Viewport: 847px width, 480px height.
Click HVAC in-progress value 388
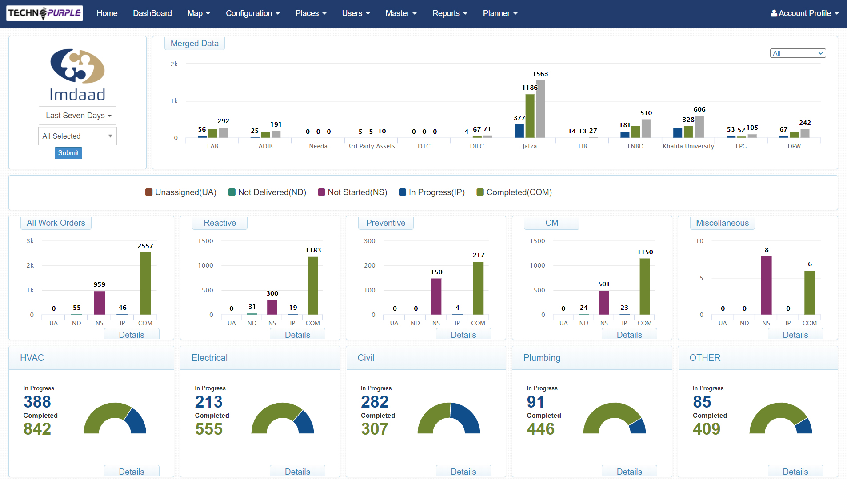click(x=37, y=402)
